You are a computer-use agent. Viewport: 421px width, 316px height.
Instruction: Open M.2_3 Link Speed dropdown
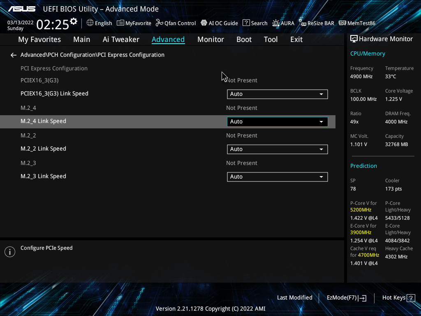(278, 177)
